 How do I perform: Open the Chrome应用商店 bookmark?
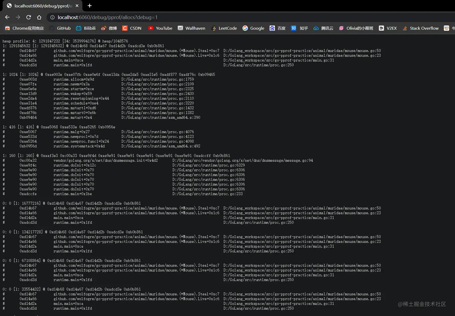click(24, 28)
